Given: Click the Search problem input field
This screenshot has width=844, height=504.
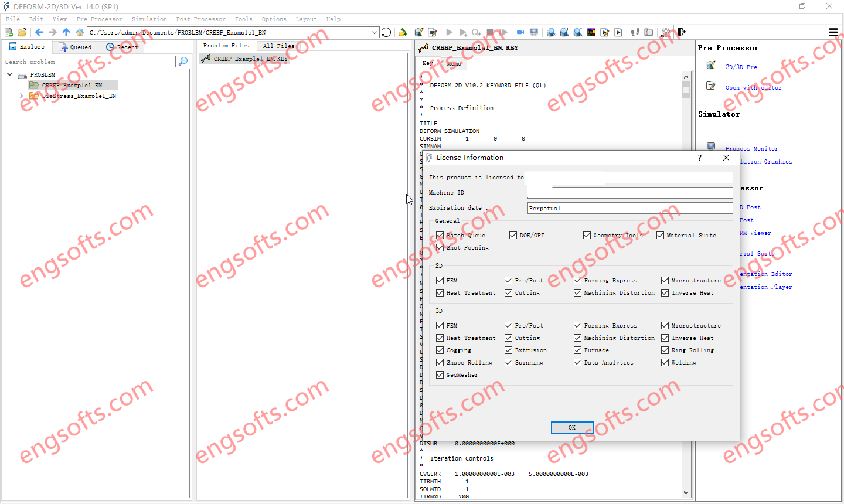Looking at the screenshot, I should point(89,62).
